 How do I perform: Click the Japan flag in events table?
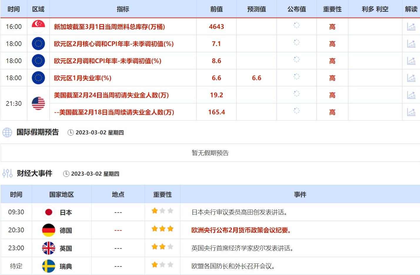tap(48, 212)
